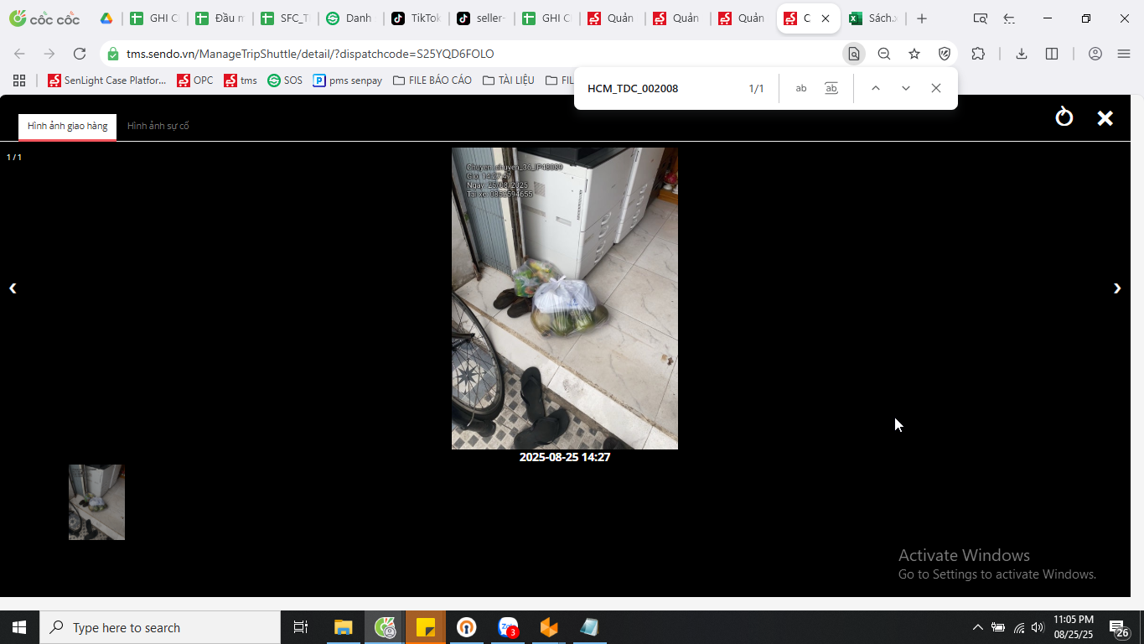Toggle match case (ab) in find bar
The height and width of the screenshot is (644, 1144).
click(x=801, y=88)
